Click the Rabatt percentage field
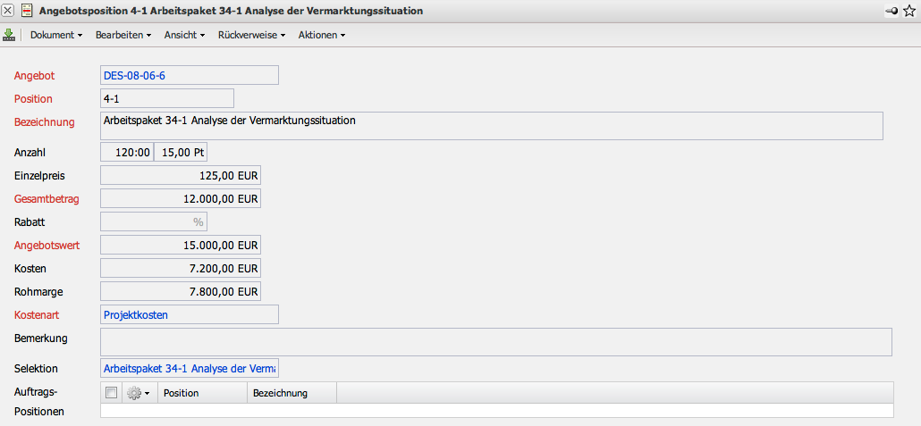This screenshot has height=426, width=921. tap(154, 221)
